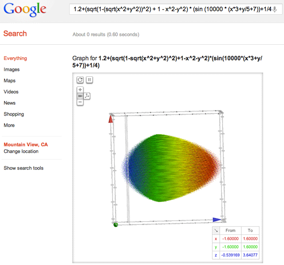Click y To value 1.60000

coord(250,247)
